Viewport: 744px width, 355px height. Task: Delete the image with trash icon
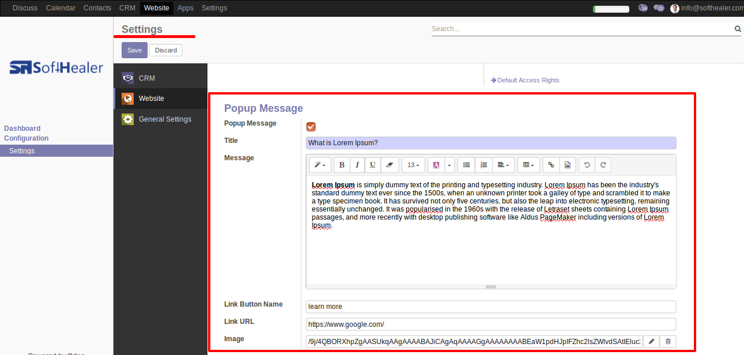[668, 341]
